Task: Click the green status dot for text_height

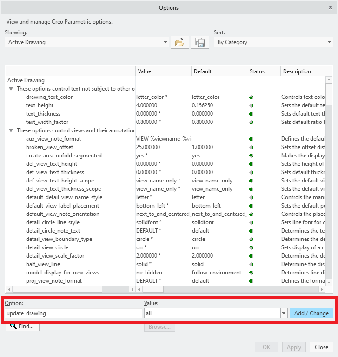Action: click(251, 105)
